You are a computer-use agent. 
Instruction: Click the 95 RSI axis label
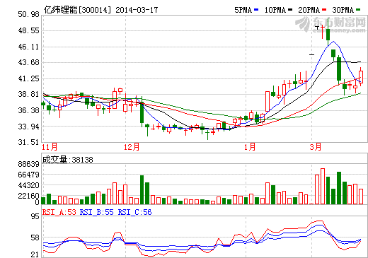[35, 216]
